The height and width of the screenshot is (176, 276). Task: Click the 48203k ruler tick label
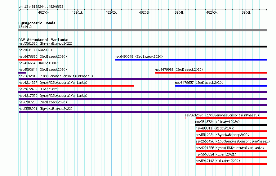pos(145,12)
